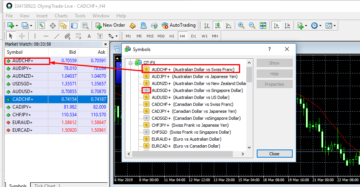
Task: Select the trendline drawing tool
Action: coord(57,36)
